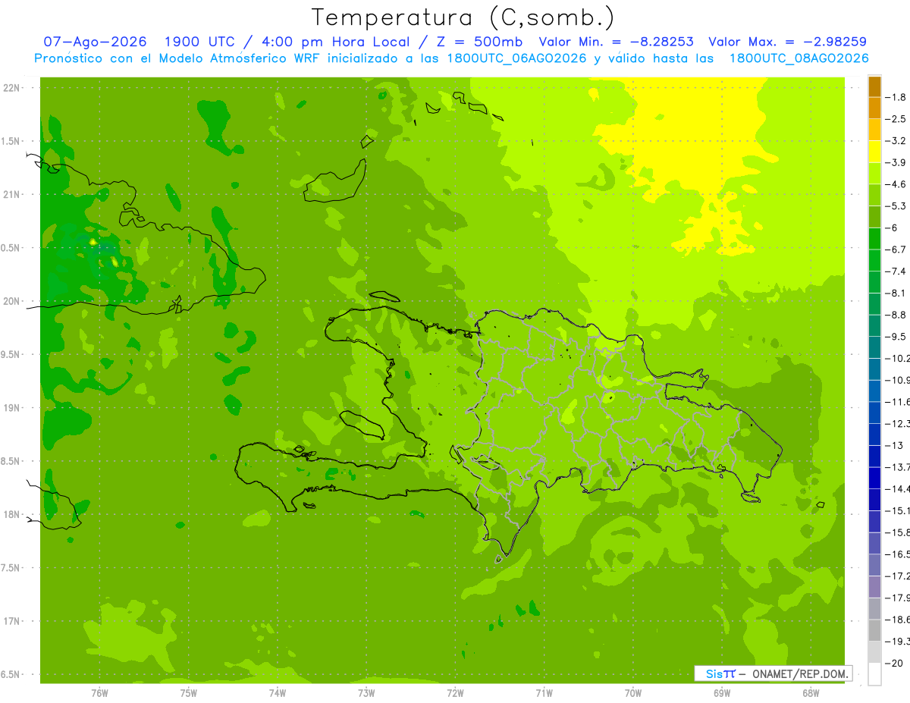Click the '69W' longitude label
This screenshot has height=703, width=910.
tap(722, 693)
